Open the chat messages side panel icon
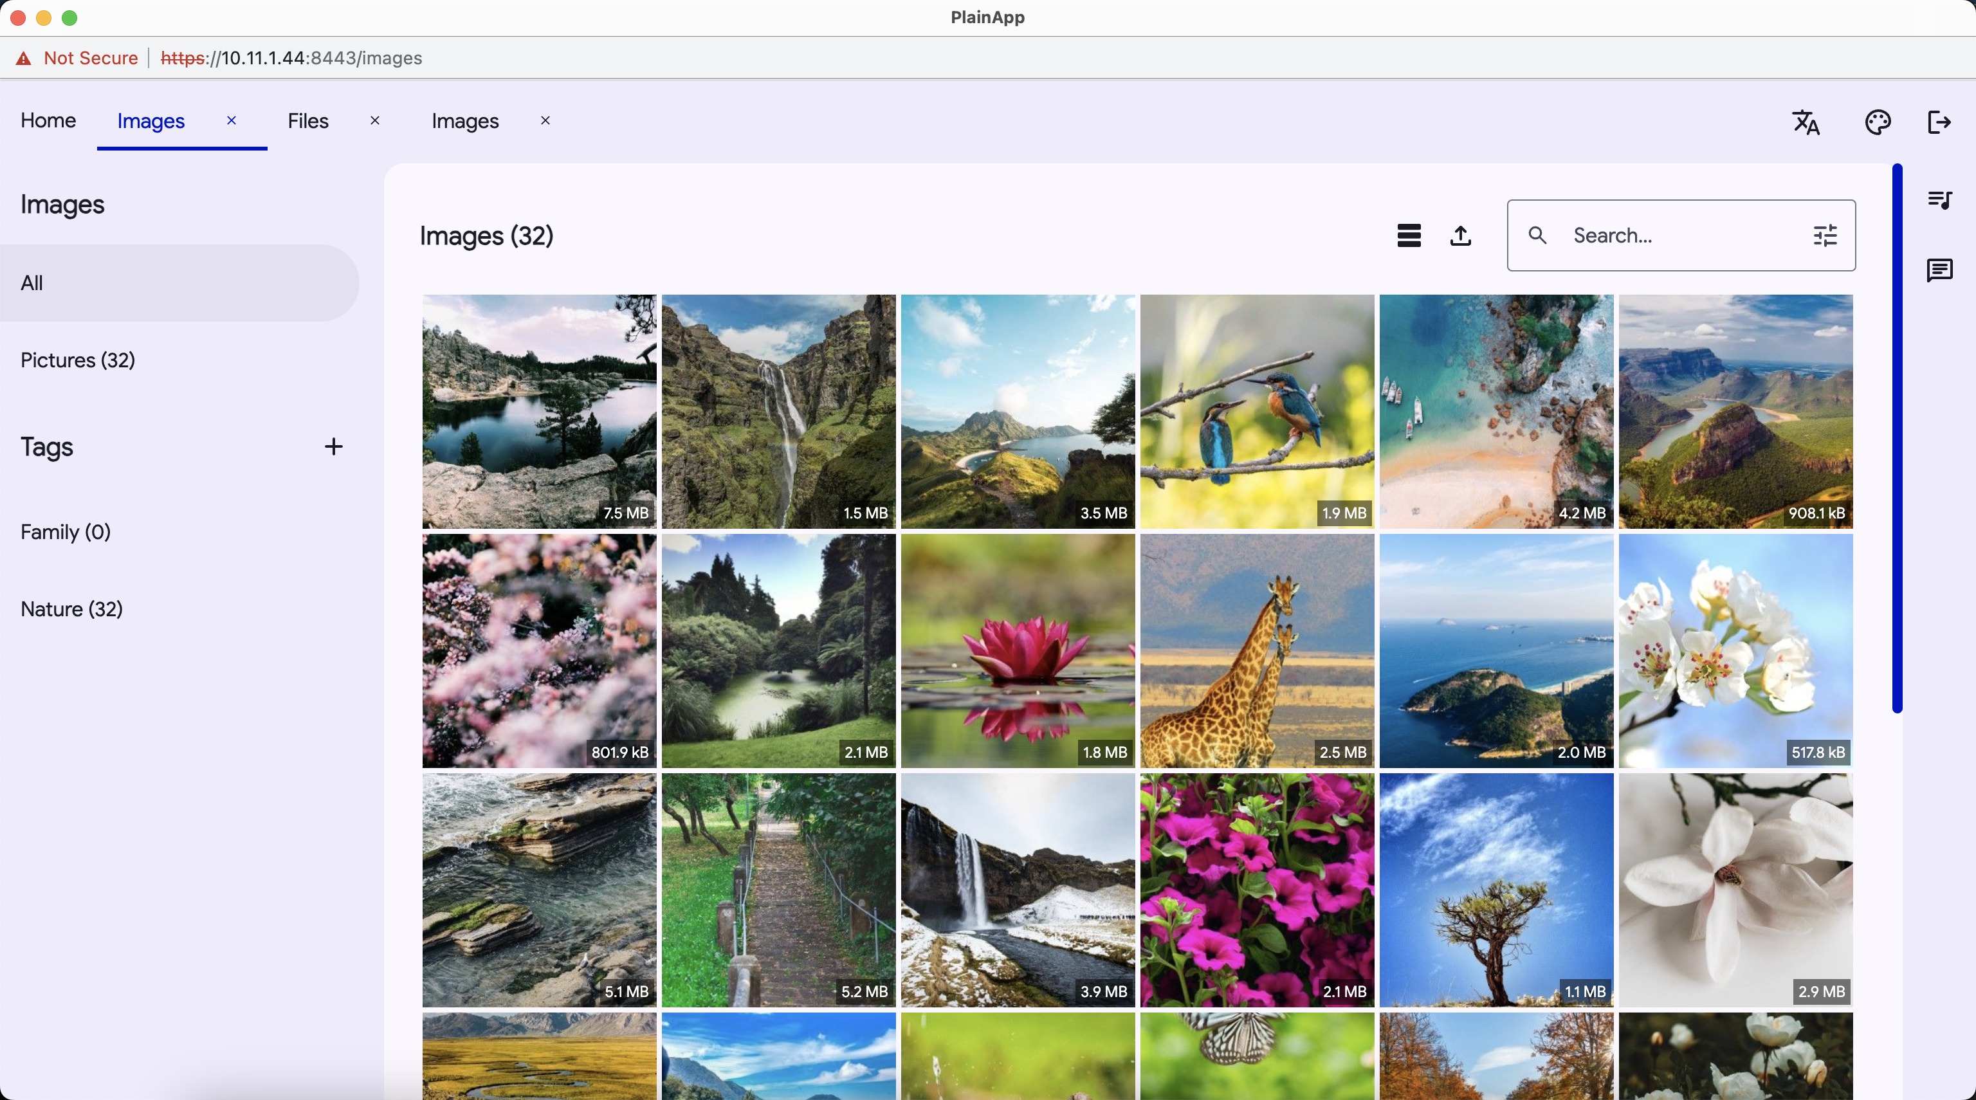Image resolution: width=1976 pixels, height=1100 pixels. click(x=1939, y=270)
